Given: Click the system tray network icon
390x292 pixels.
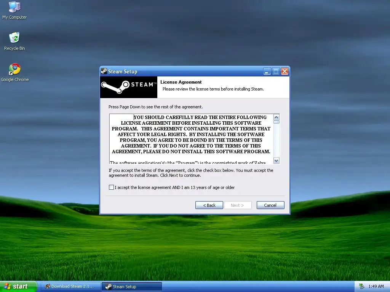Looking at the screenshot, I should point(362,286).
